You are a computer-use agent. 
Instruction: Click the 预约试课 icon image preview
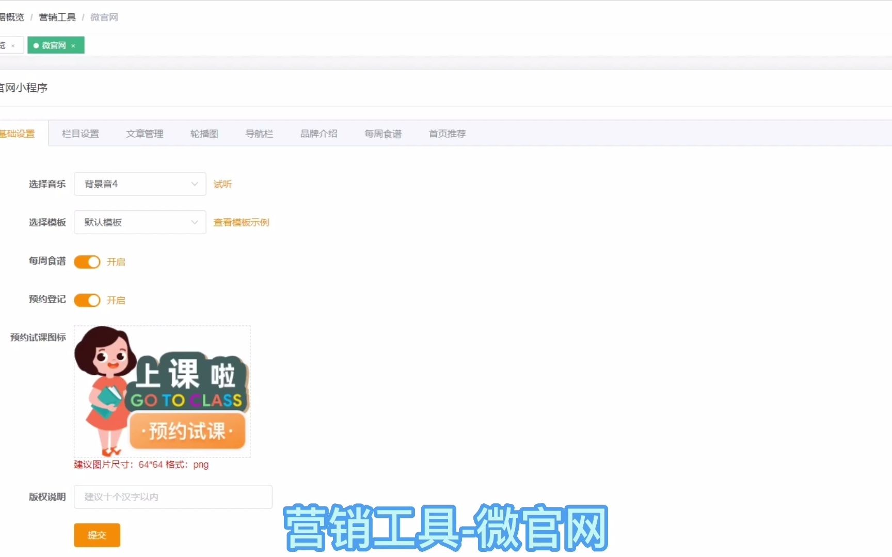coord(162,390)
